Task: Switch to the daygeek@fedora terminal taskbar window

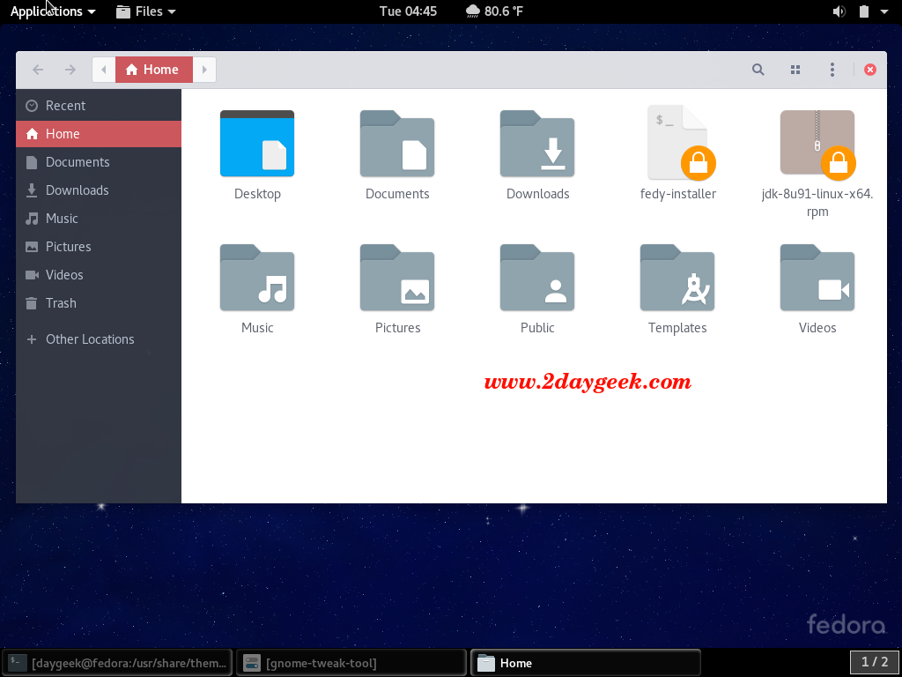Action: tap(117, 663)
